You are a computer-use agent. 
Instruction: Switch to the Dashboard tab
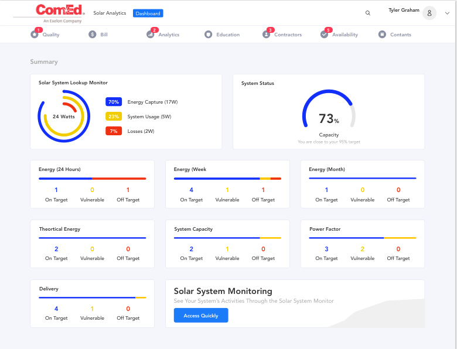coord(148,13)
